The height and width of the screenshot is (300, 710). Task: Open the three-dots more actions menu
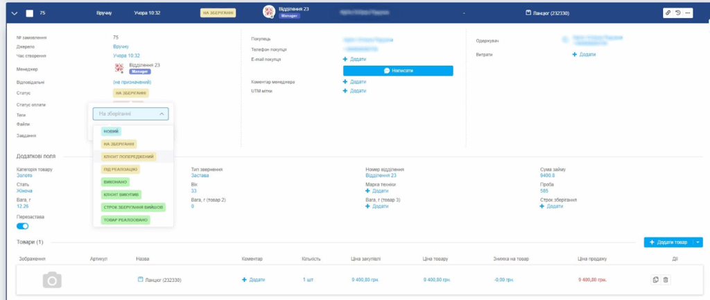687,13
